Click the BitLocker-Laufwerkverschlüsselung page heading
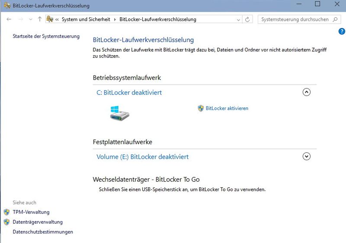The width and height of the screenshot is (346, 243). click(x=143, y=40)
